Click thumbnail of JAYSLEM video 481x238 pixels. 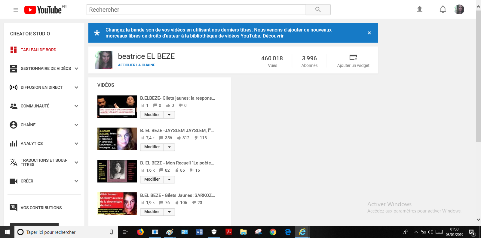[117, 139]
